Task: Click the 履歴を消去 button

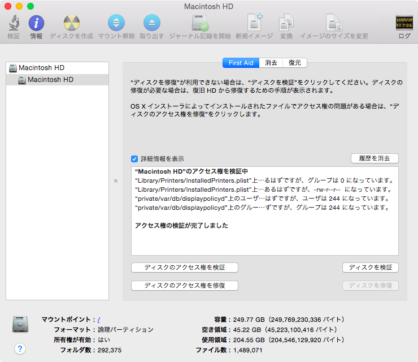Action: [375, 158]
